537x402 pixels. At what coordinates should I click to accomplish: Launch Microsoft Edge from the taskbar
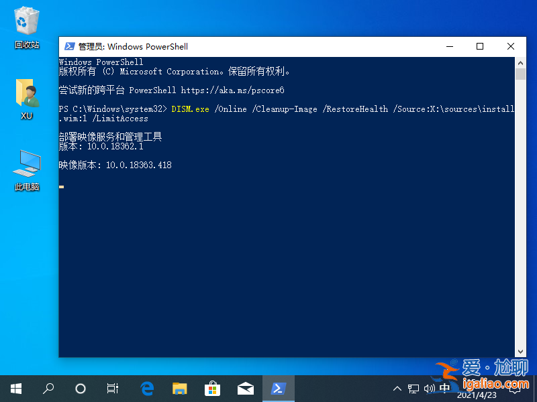pyautogui.click(x=147, y=389)
